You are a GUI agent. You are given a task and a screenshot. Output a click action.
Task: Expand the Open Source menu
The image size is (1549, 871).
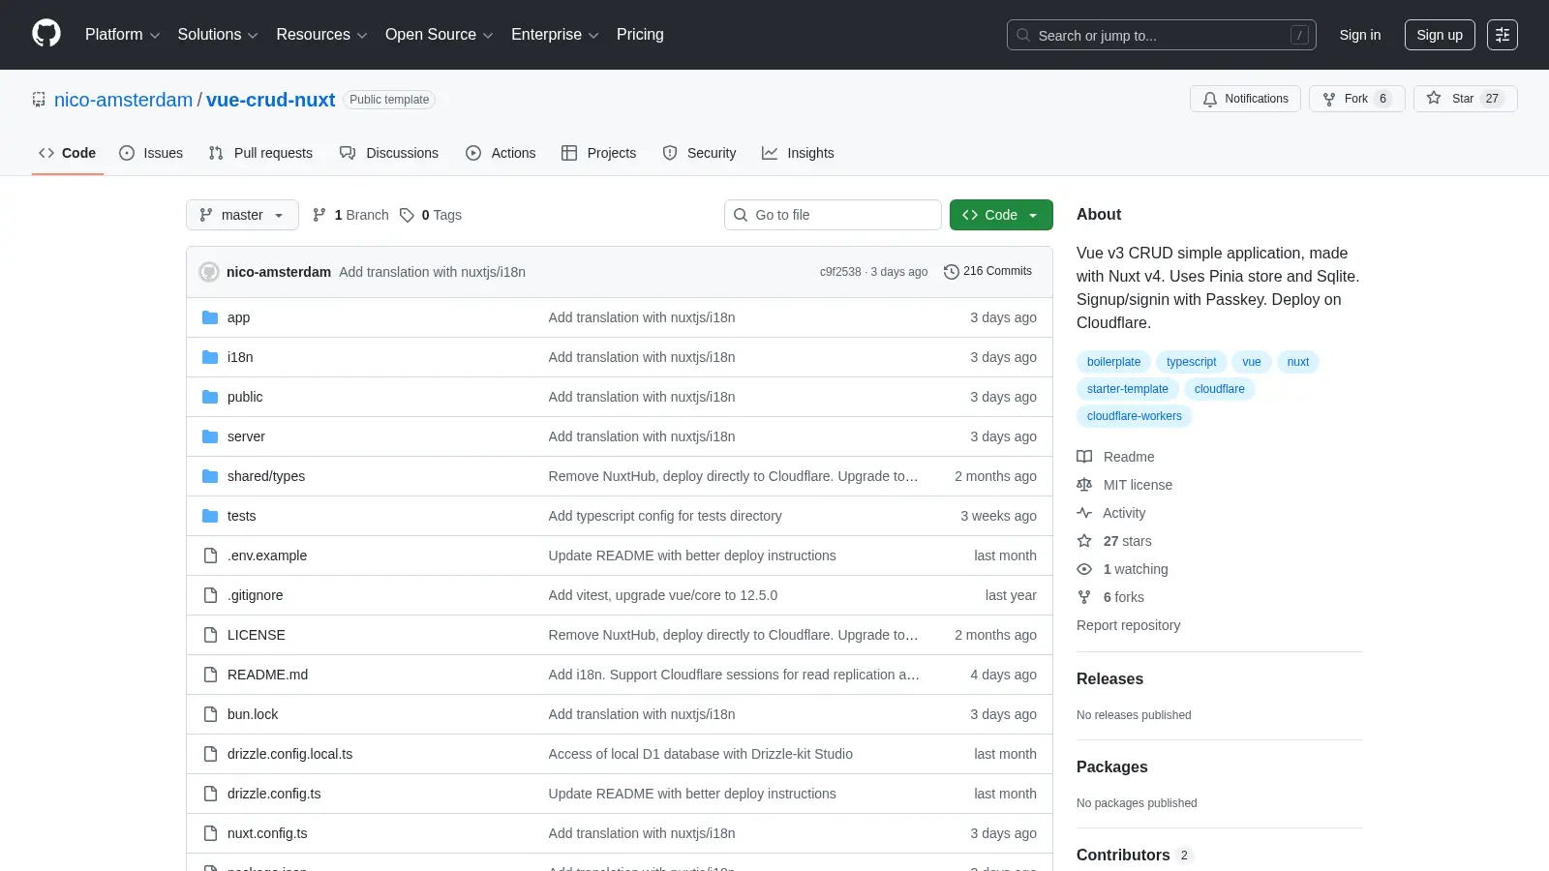439,35
